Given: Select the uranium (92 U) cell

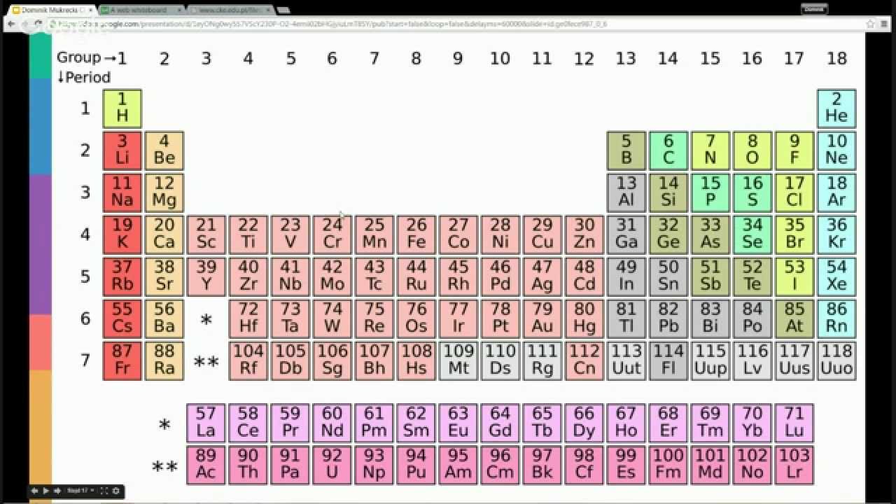Looking at the screenshot, I should pos(332,465).
